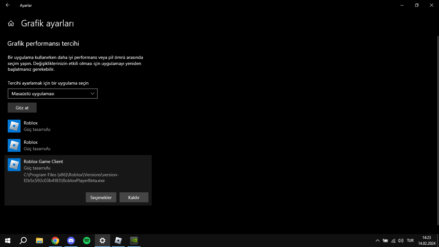Open NVIDIA app from the taskbar
439x247 pixels.
click(x=134, y=241)
